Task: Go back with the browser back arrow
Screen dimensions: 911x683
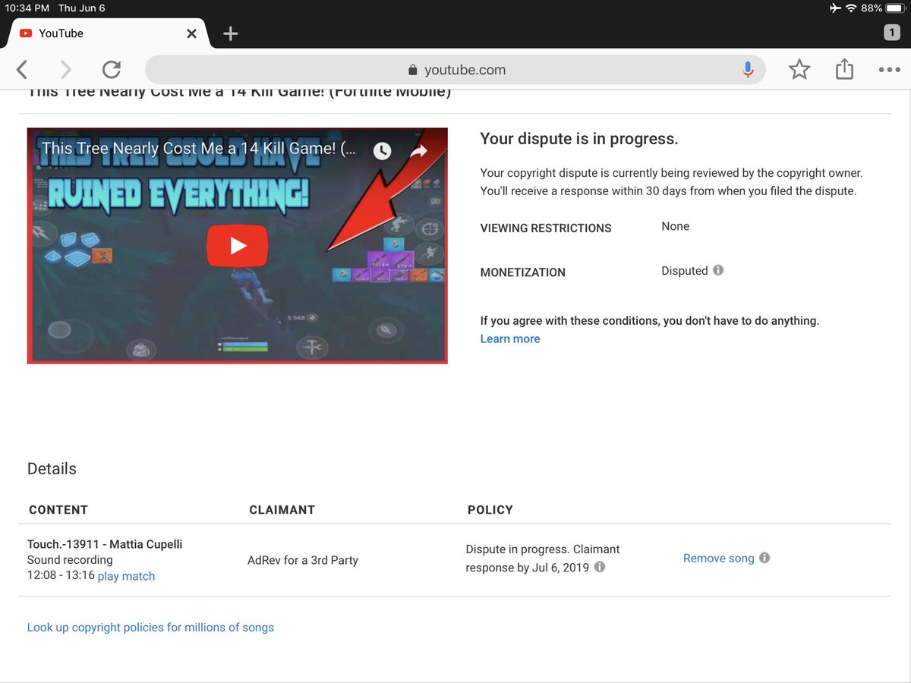Action: 22,70
